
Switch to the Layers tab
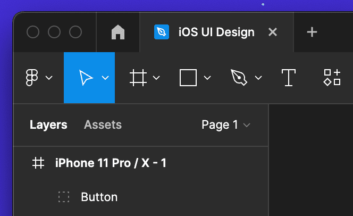pos(48,125)
